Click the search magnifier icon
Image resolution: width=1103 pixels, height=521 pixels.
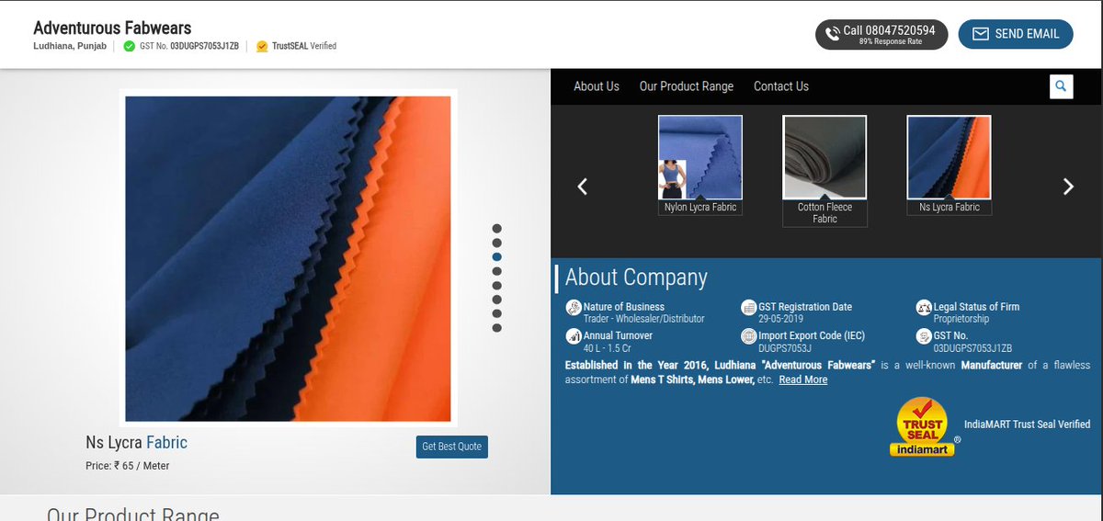pos(1061,86)
